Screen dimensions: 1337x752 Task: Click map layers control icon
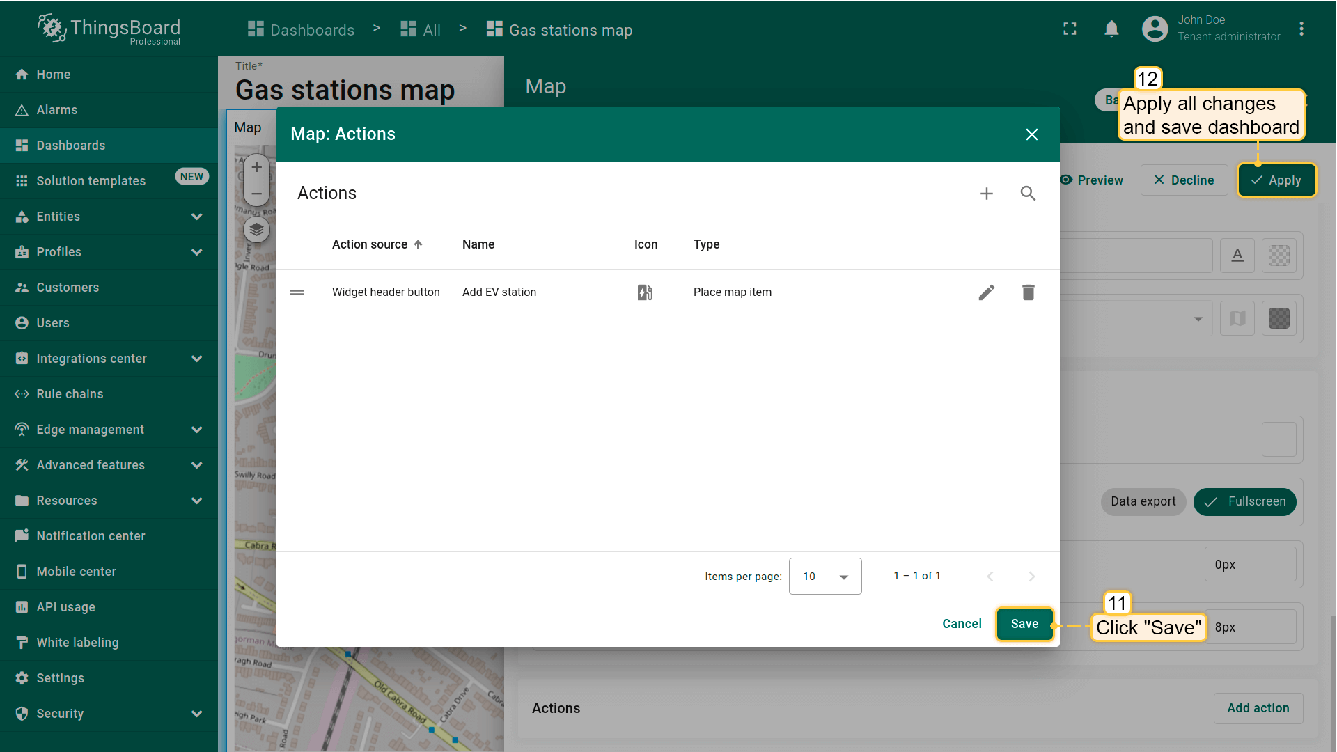tap(256, 229)
